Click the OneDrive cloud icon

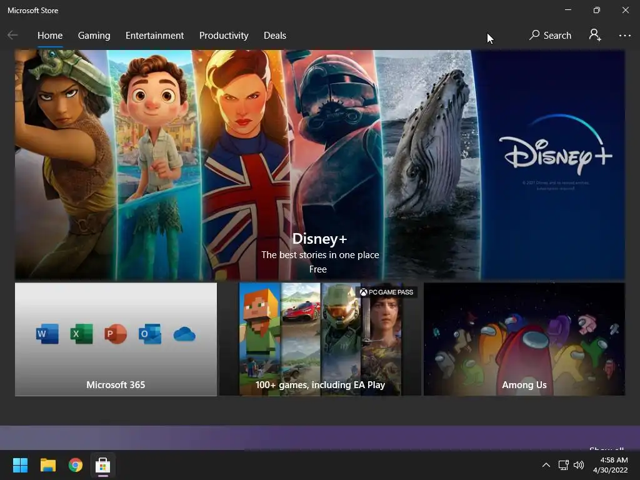point(184,334)
